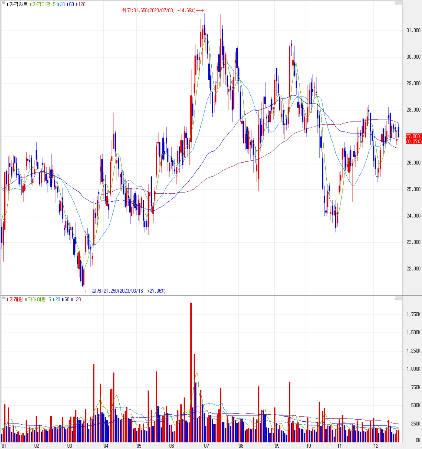422x449 pixels.
Task: Click the 11 month label on time axis
Action: click(x=339, y=446)
